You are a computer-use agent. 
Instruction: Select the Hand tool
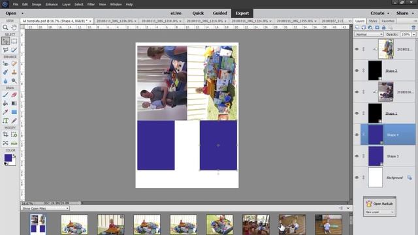click(14, 27)
